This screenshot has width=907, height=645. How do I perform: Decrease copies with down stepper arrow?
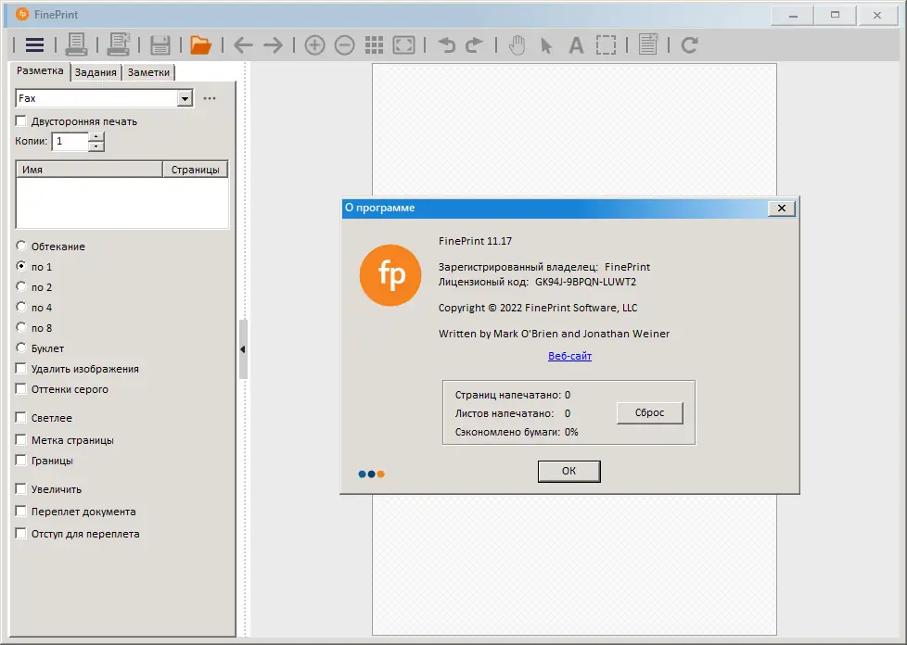pos(96,146)
